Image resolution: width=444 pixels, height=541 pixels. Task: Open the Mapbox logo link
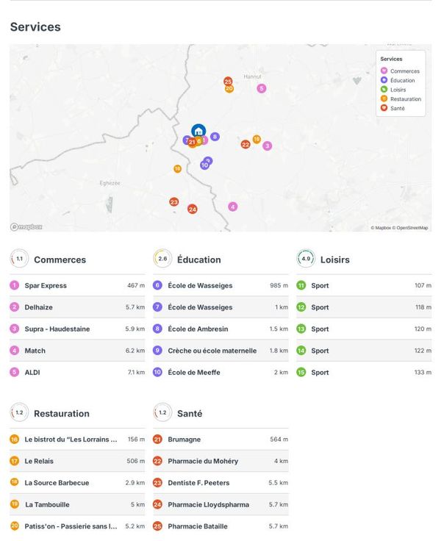pyautogui.click(x=26, y=227)
